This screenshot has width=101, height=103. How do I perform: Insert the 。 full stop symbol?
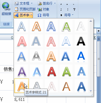pyautogui.click(x=67, y=4)
